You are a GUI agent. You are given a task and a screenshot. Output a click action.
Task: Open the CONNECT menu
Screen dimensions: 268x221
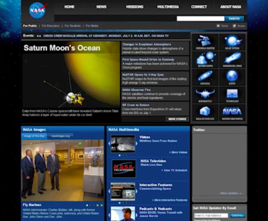point(199,7)
